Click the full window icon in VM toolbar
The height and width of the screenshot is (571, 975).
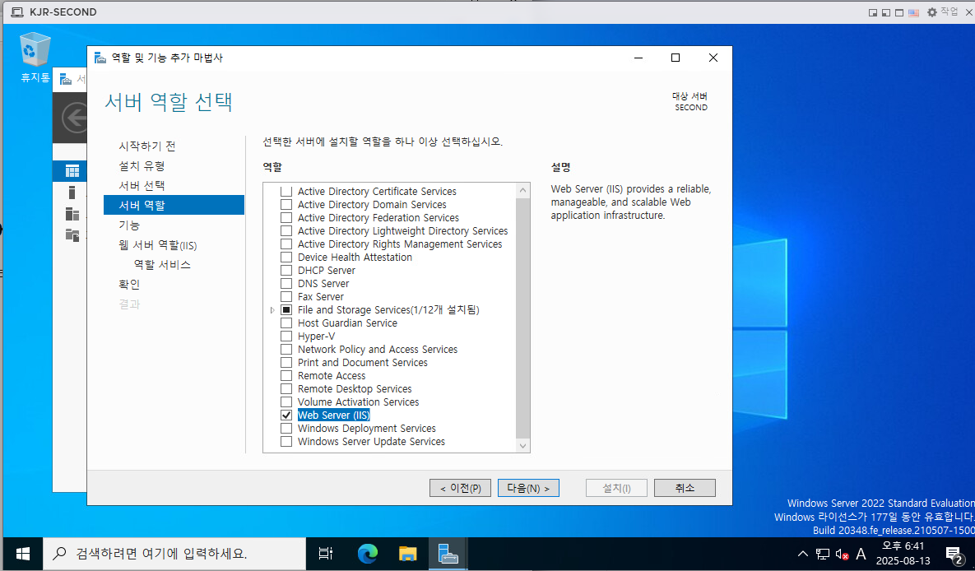899,12
